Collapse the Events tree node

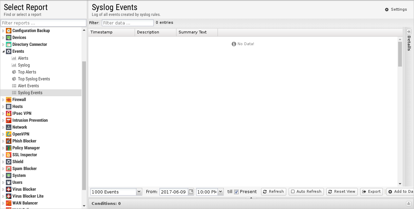3,51
